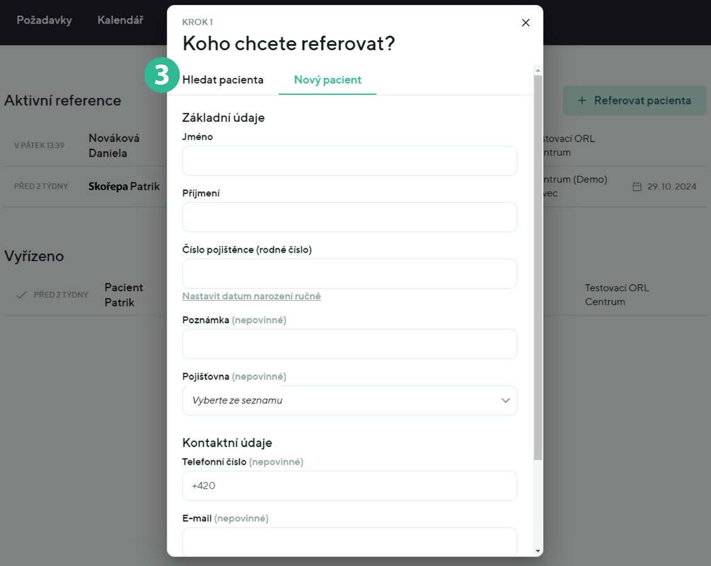Click the E-mail input field

tap(350, 541)
